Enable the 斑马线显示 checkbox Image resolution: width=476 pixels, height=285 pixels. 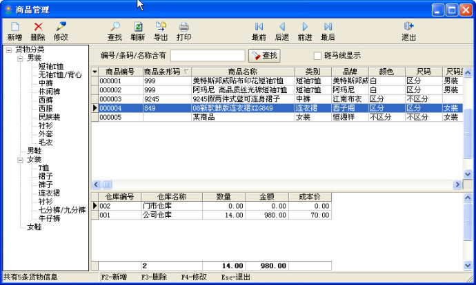coord(318,56)
